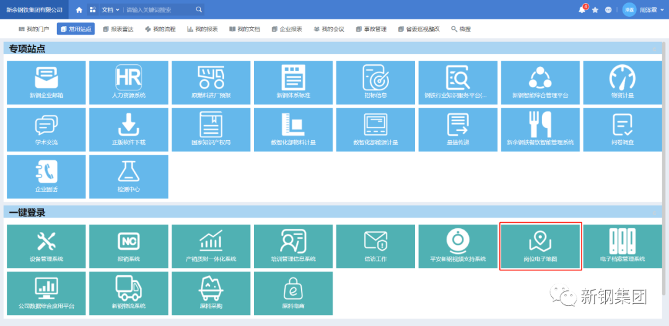Select the 事故管理 menu item

click(371, 29)
